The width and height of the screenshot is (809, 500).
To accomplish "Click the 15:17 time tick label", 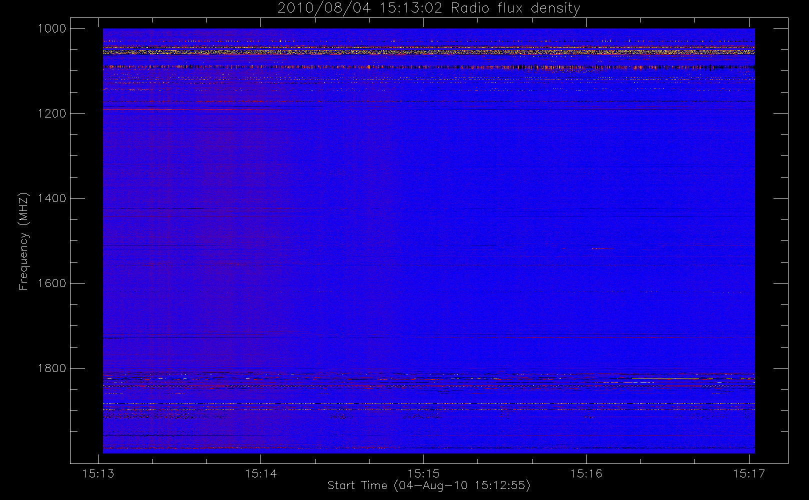I will tap(749, 473).
